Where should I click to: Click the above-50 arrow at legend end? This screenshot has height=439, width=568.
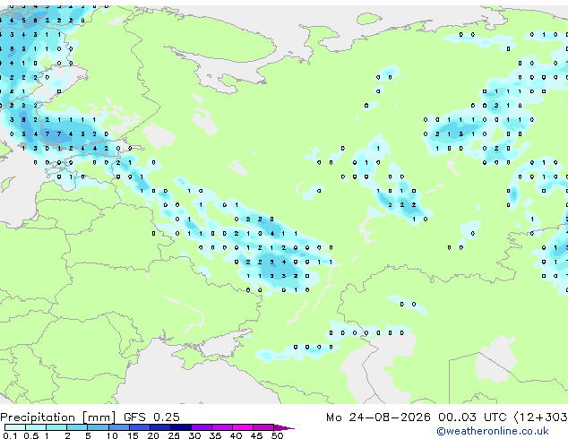284,428
